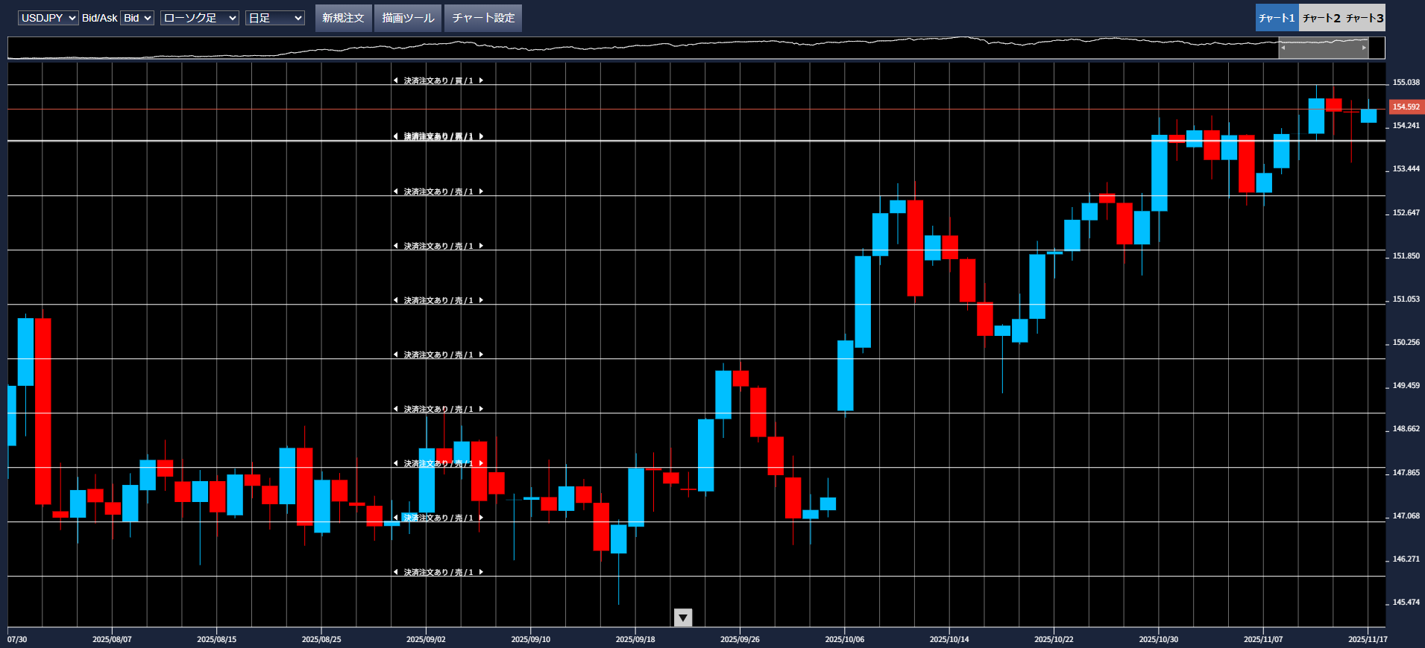The image size is (1425, 648).
Task: Switch to the チャート2 tab
Action: [1321, 18]
